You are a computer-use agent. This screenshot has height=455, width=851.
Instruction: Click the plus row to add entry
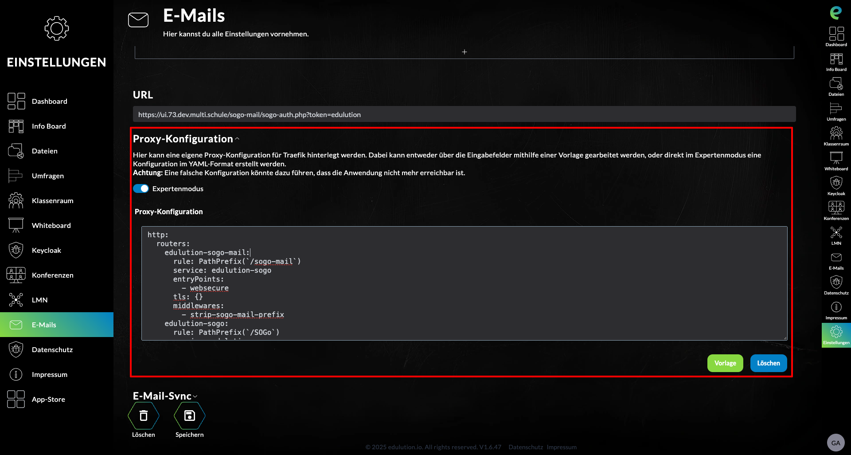(464, 52)
